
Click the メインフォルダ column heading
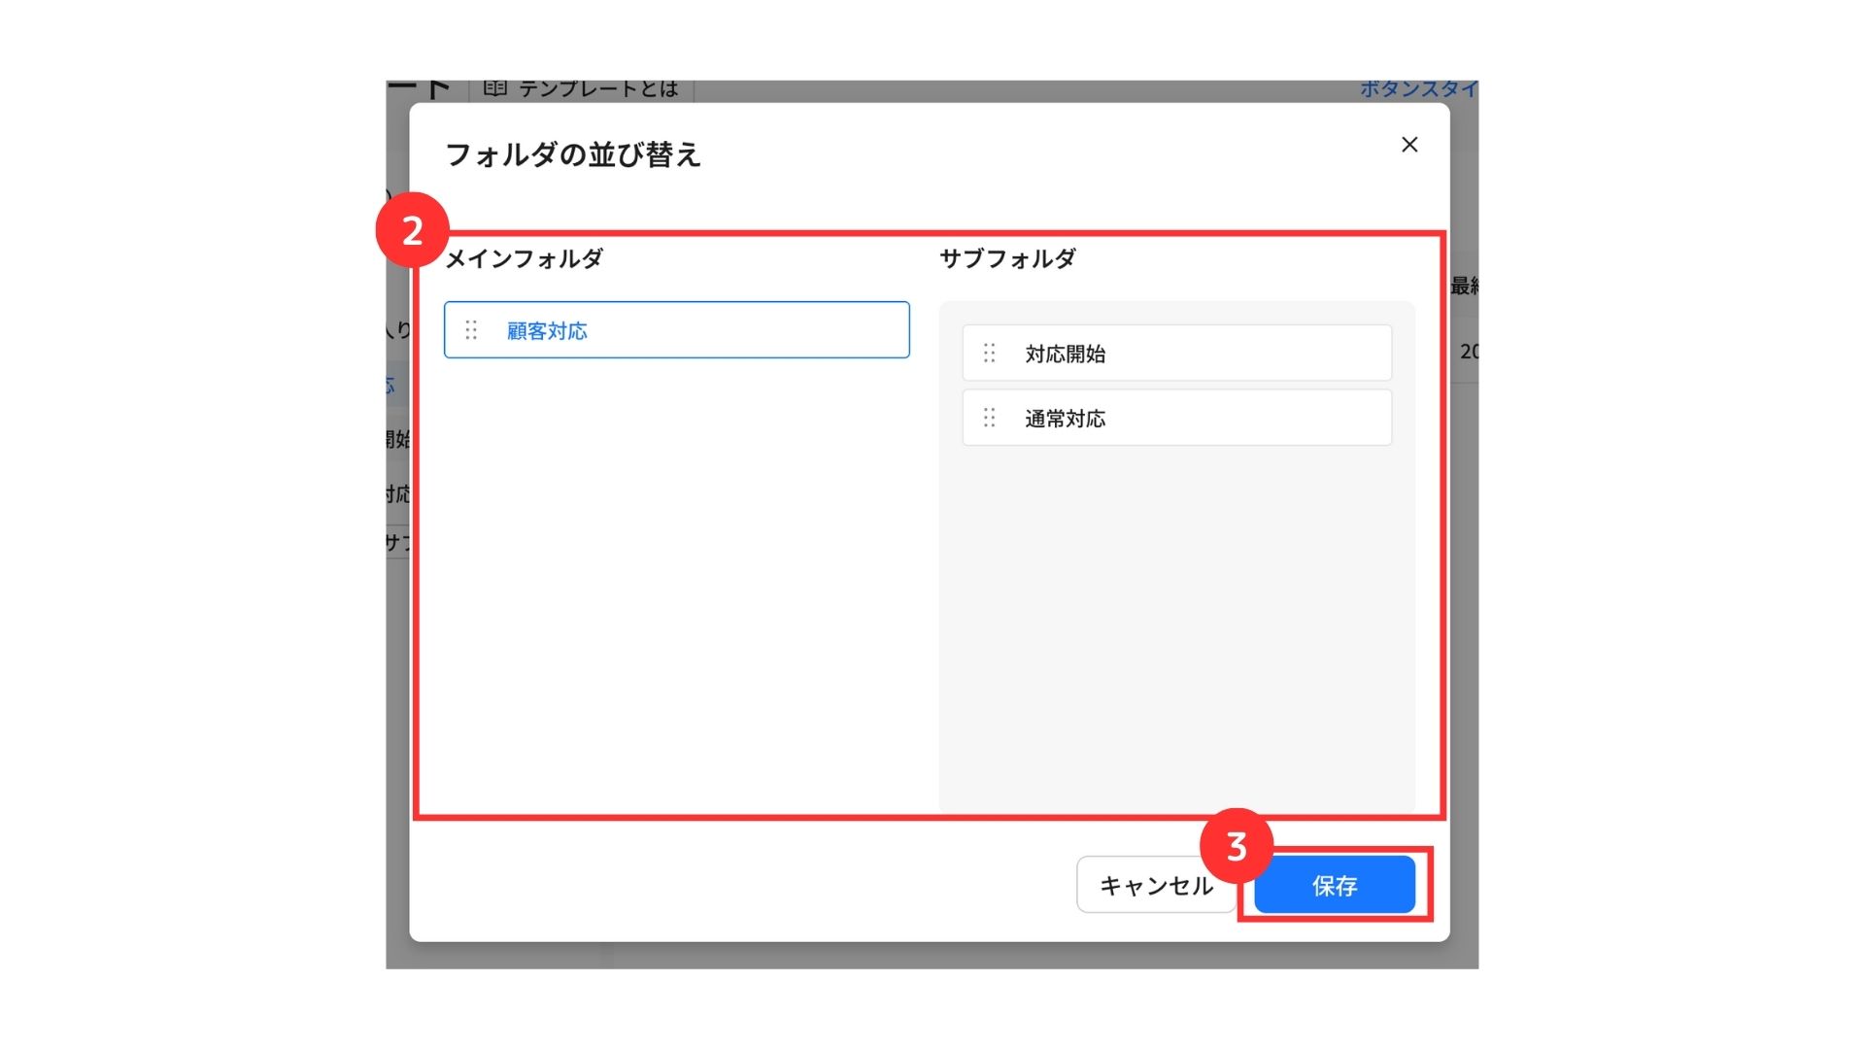click(x=524, y=258)
